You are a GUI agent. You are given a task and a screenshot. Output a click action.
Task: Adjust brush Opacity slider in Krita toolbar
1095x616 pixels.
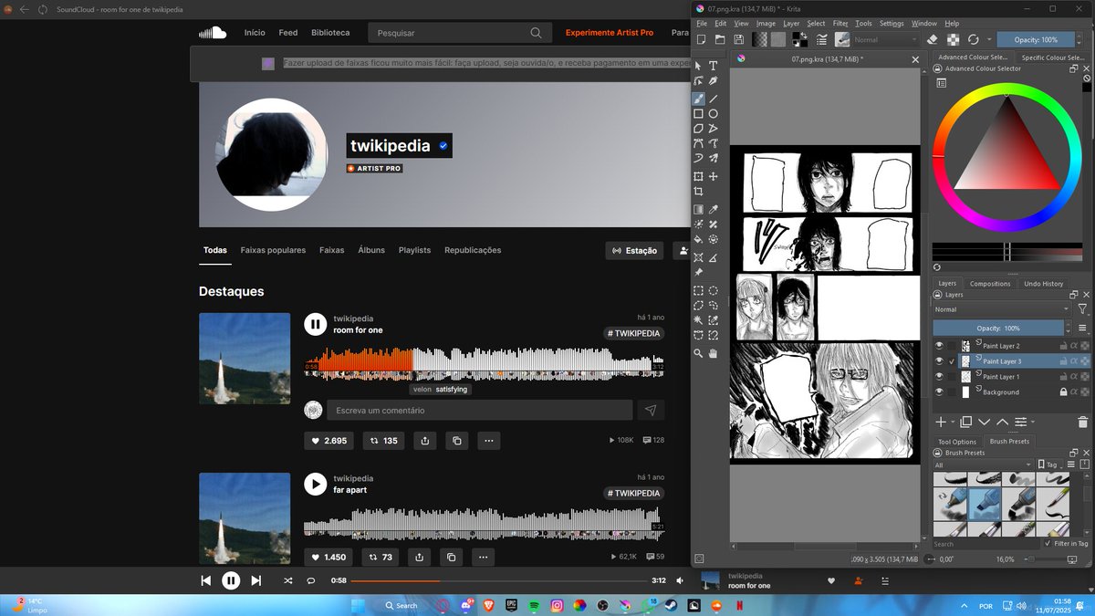point(1035,39)
